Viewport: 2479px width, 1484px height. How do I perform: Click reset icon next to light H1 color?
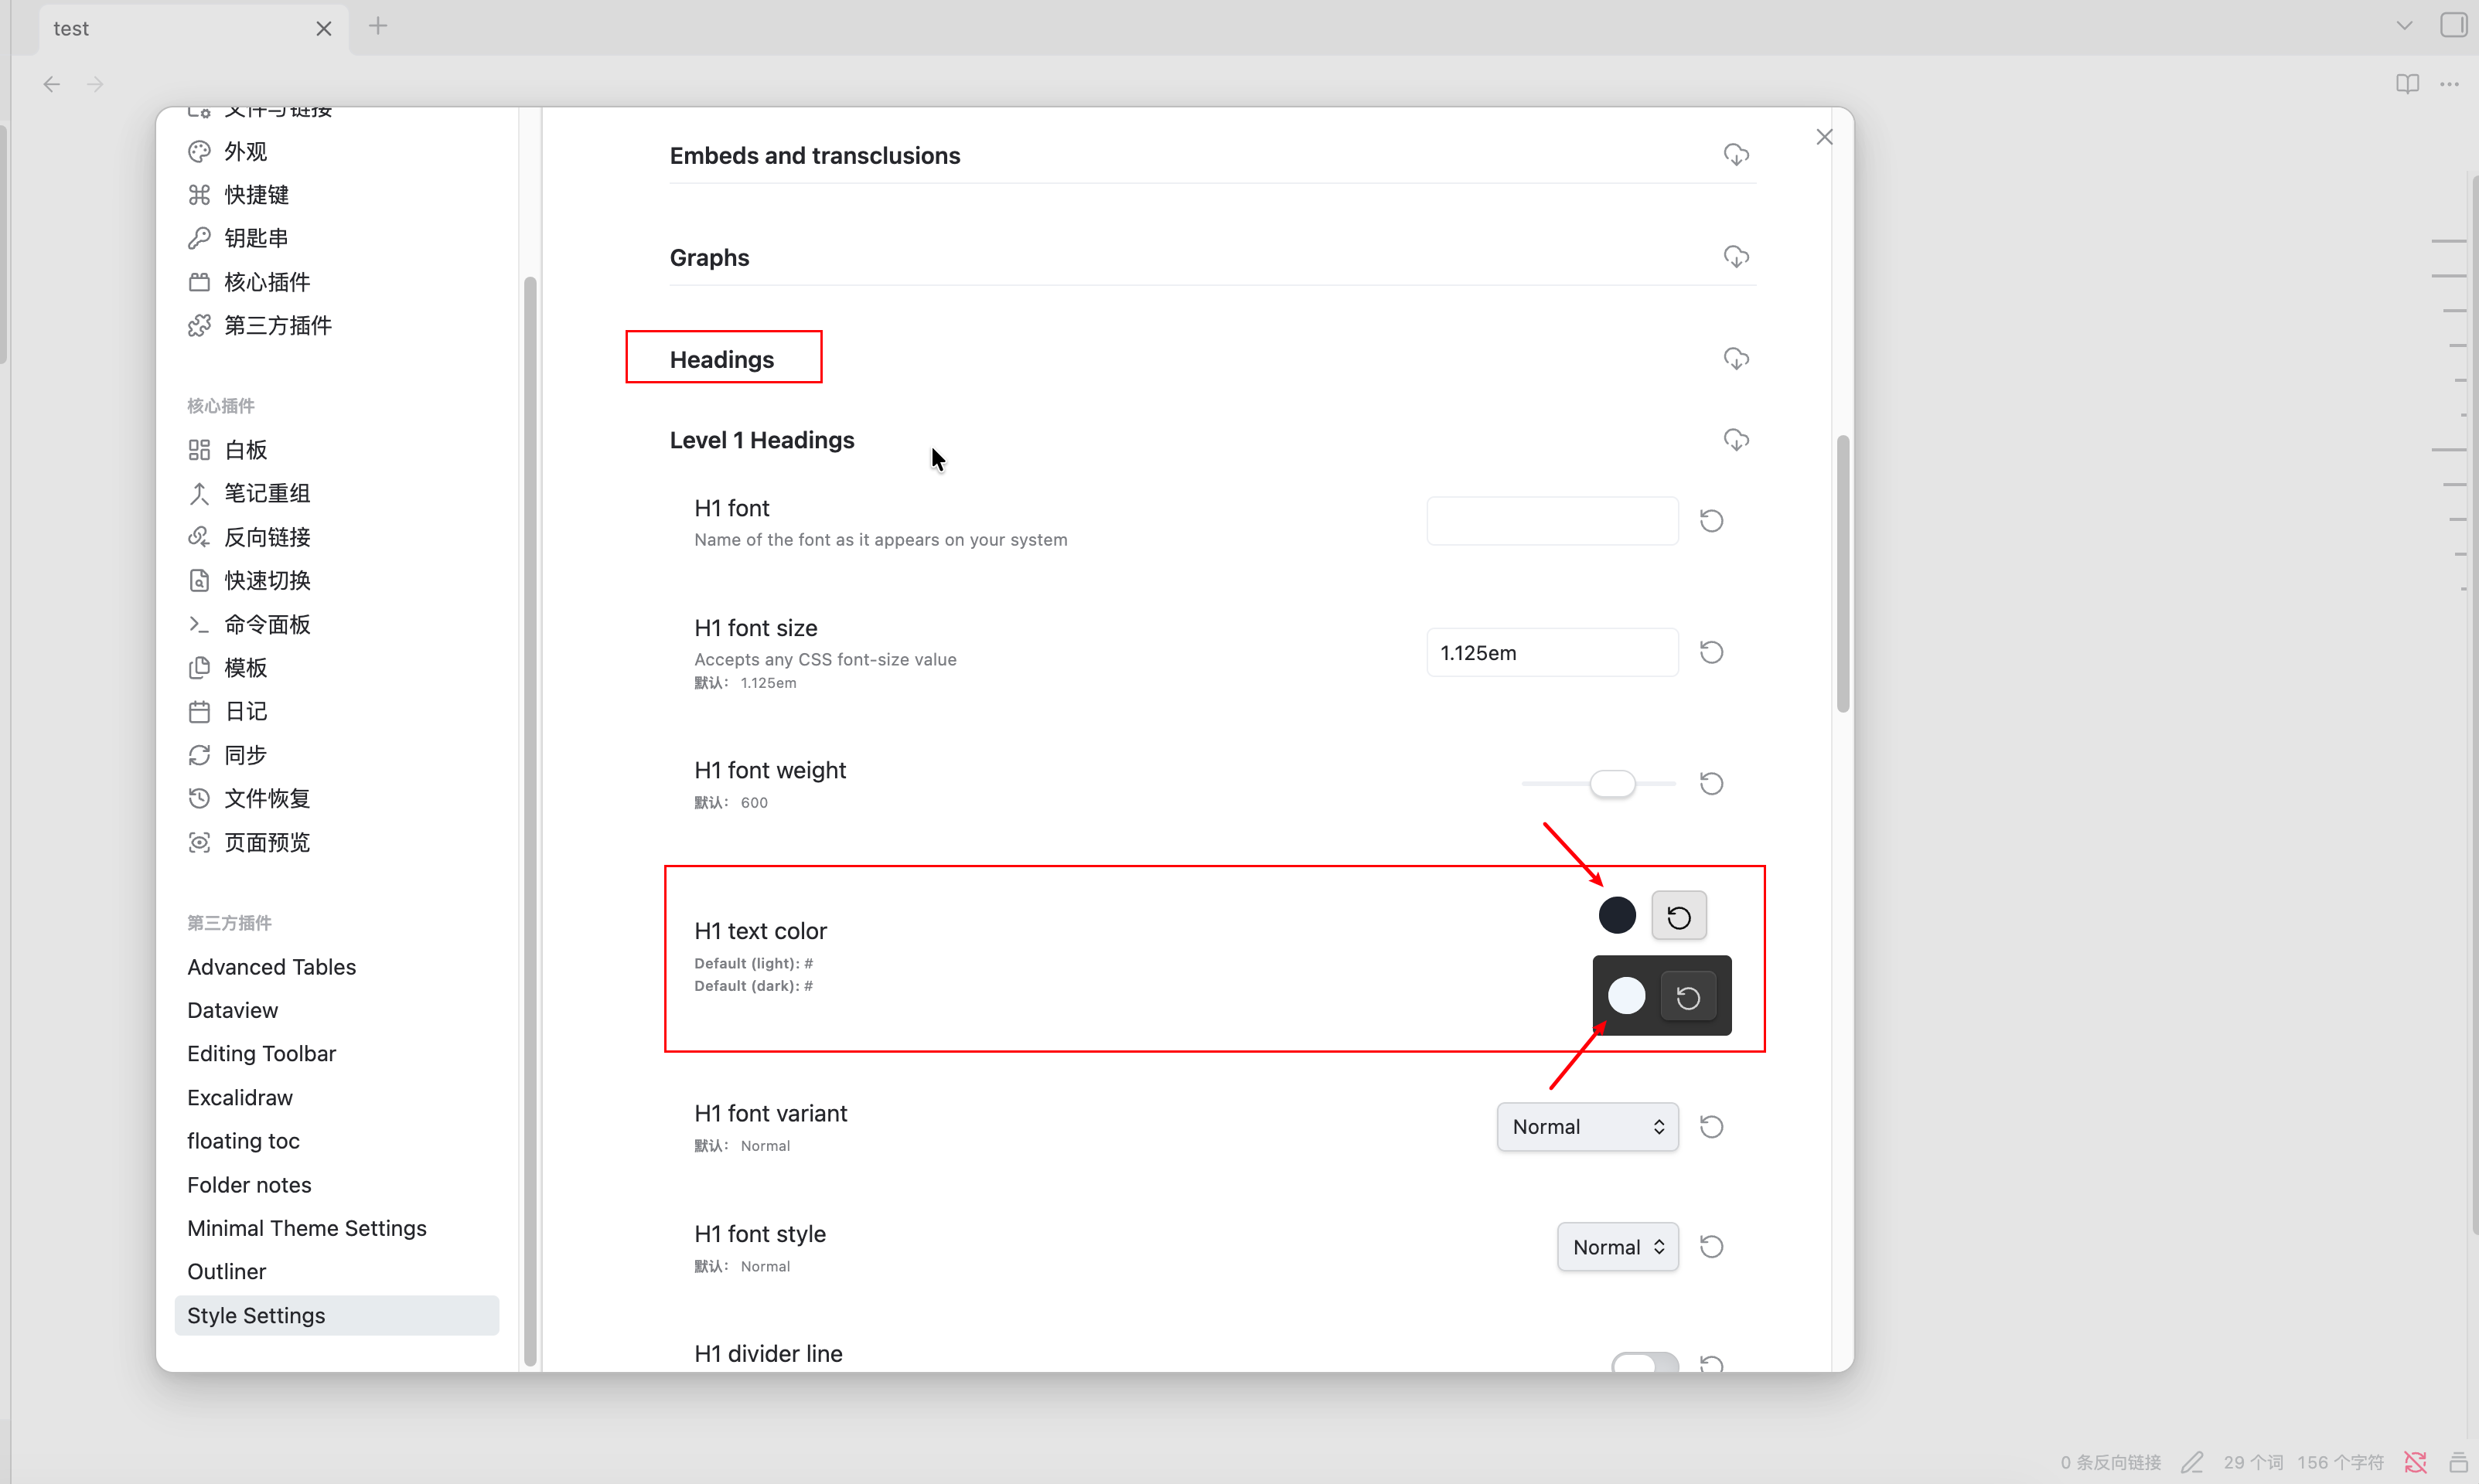click(1679, 916)
